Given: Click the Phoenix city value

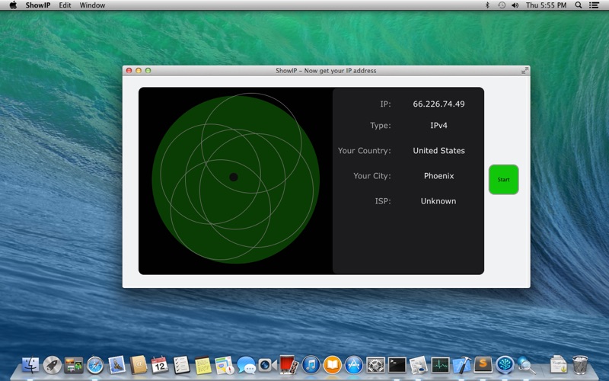Looking at the screenshot, I should click(438, 176).
